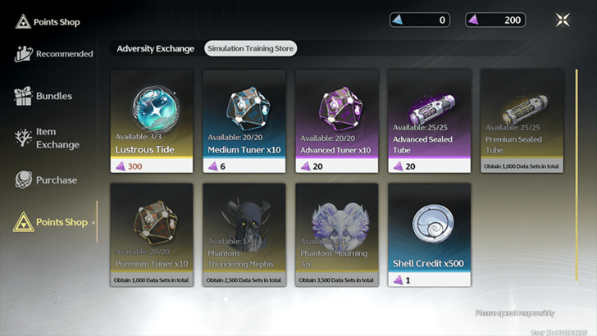Select the Lustrous Tide item card
Screen dimensions: 597x336
pos(152,121)
